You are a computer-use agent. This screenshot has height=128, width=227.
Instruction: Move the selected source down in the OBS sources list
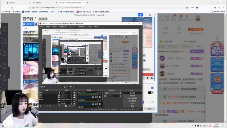click(x=73, y=106)
